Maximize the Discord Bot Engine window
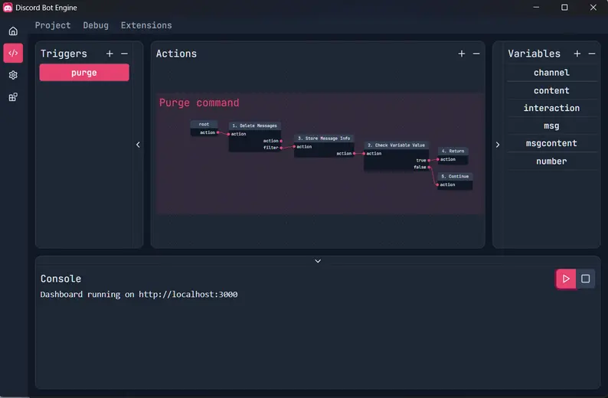Screen dimensions: 608x398 [564, 8]
